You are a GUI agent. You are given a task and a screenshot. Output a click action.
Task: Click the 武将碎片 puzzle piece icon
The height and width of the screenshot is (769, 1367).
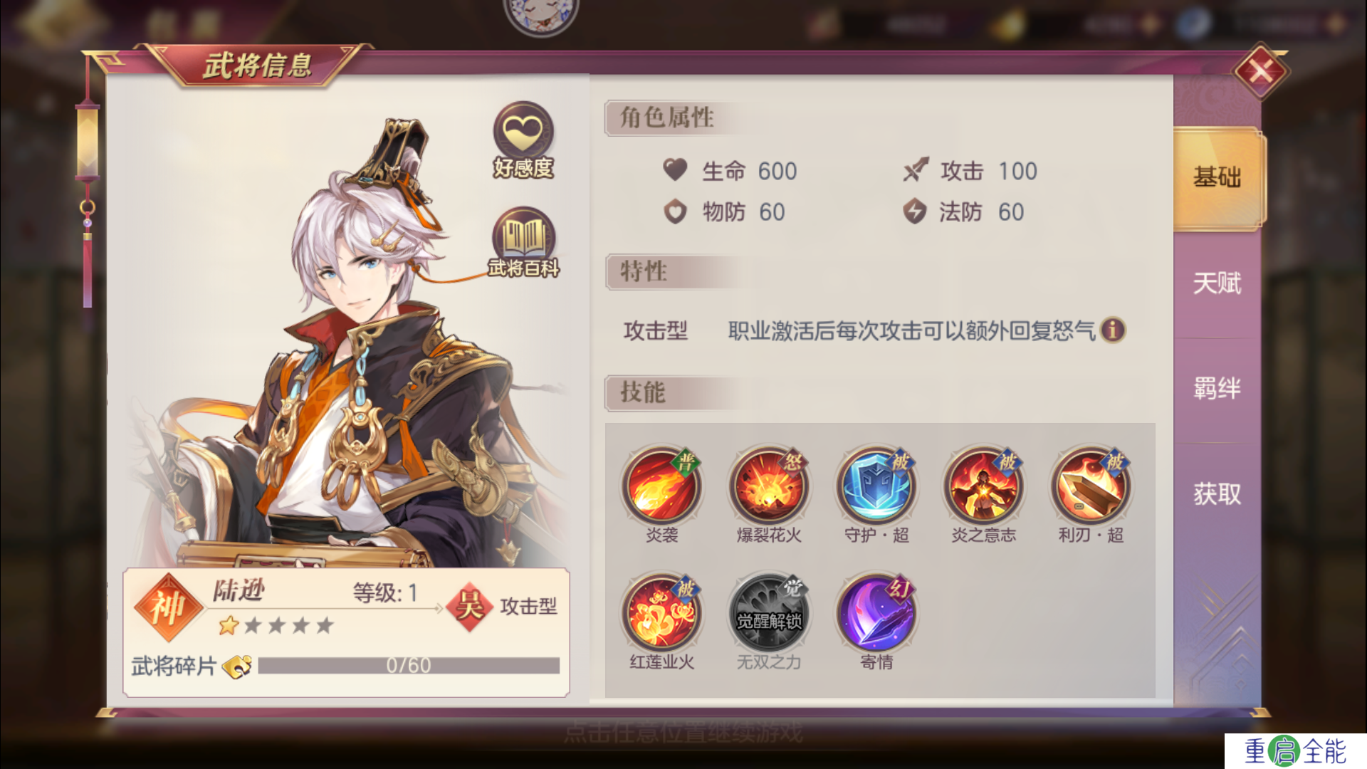(x=237, y=666)
